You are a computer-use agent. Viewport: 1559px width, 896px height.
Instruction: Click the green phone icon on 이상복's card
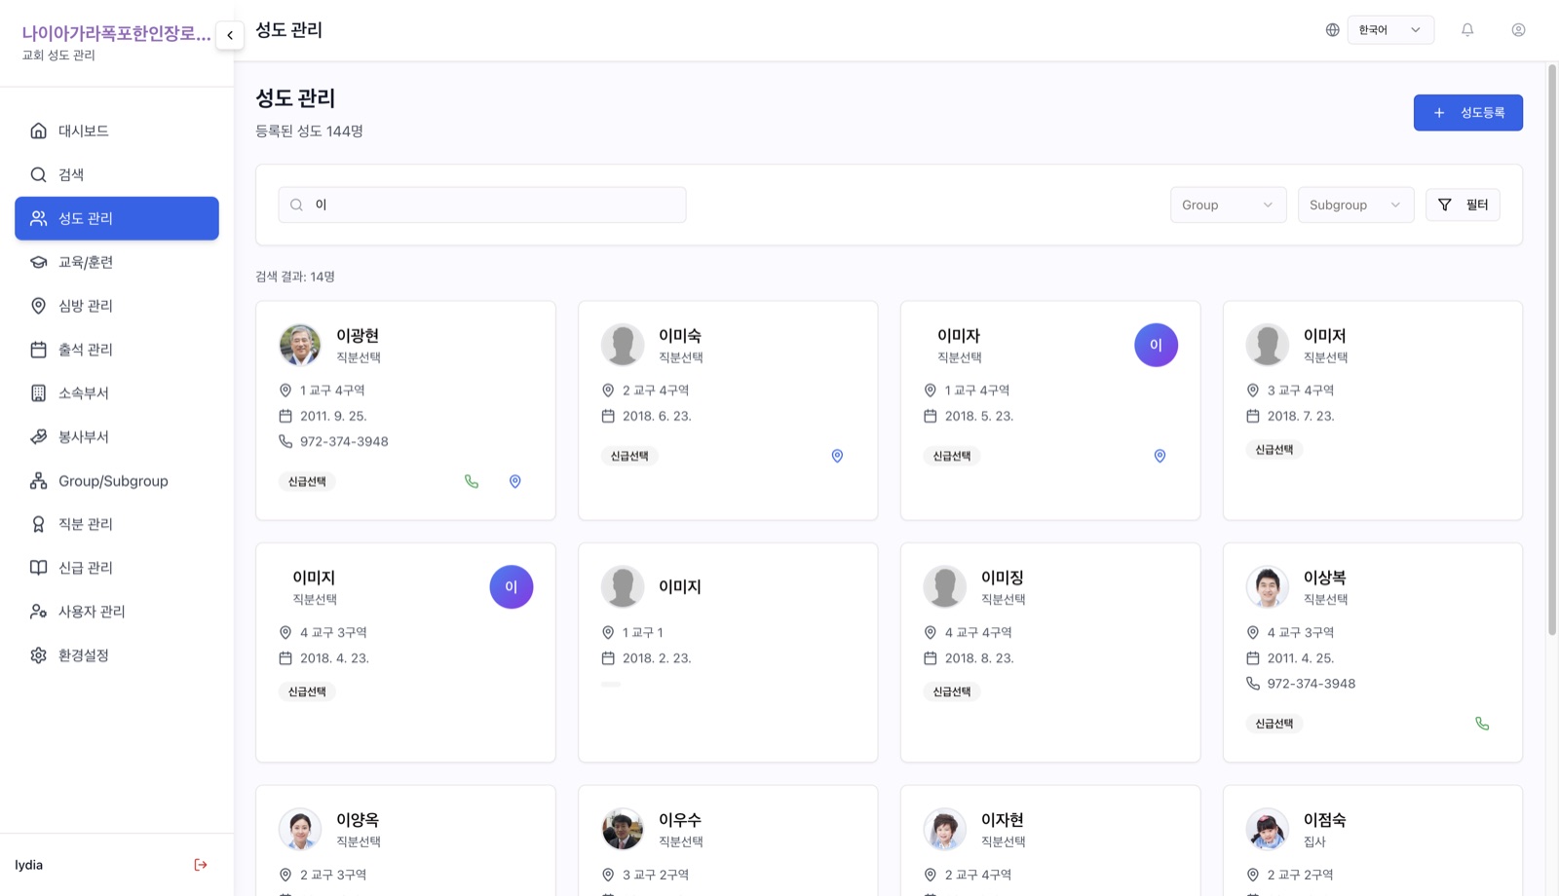pyautogui.click(x=1482, y=724)
